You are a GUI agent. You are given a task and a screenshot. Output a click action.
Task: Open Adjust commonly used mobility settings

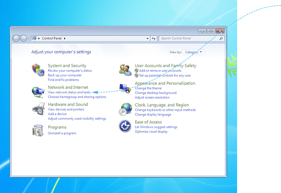pos(77,118)
